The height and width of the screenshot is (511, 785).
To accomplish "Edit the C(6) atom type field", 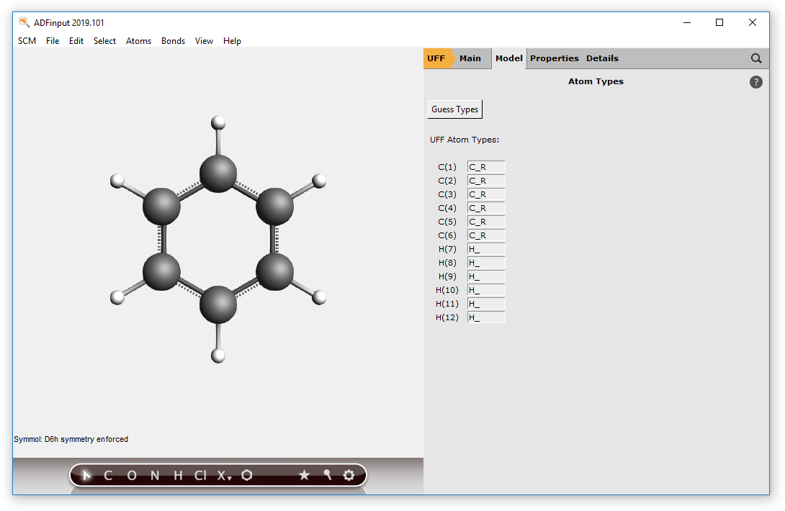I will tap(486, 235).
